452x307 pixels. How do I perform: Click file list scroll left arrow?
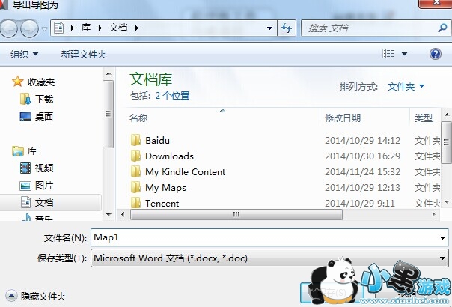[x=123, y=214]
